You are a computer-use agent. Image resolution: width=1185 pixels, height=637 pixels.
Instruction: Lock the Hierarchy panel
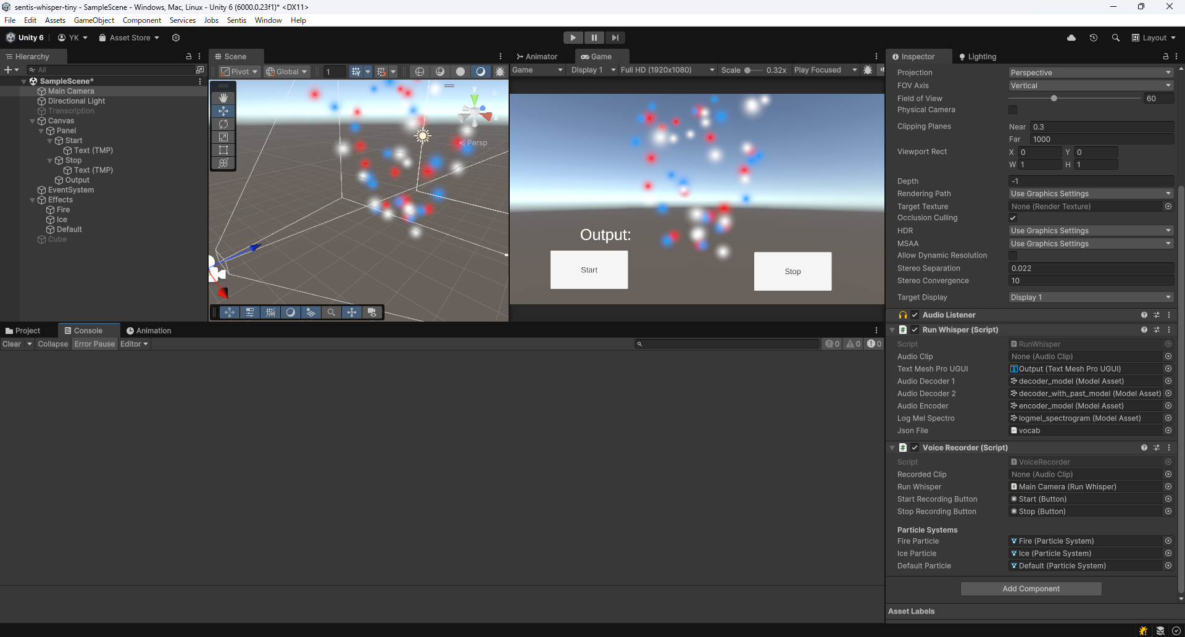(x=189, y=56)
